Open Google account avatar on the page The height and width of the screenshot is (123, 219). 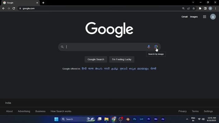pos(213,17)
